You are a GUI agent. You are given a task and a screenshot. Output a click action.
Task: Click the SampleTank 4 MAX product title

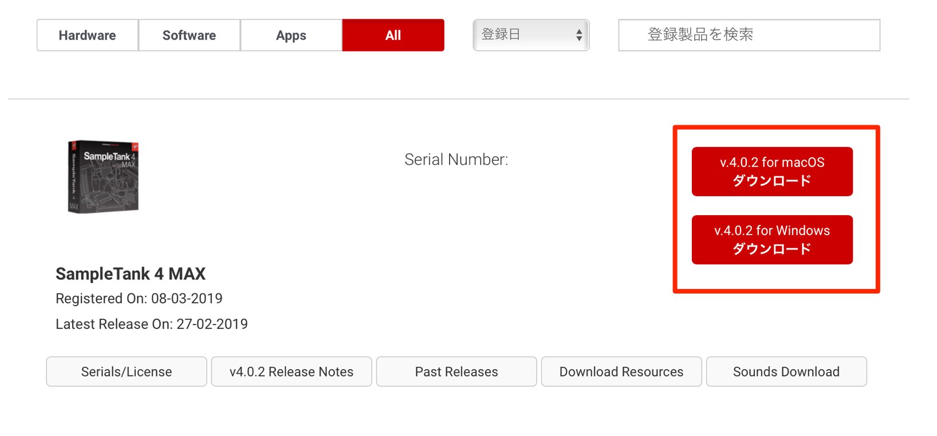click(131, 274)
